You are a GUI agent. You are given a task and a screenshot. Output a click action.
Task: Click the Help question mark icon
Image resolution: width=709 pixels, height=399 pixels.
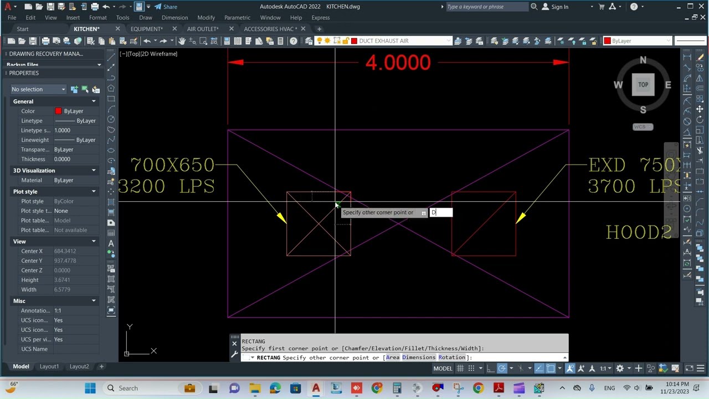click(x=294, y=41)
